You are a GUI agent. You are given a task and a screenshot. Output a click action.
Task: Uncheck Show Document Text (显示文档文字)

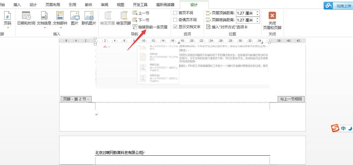coord(175,27)
